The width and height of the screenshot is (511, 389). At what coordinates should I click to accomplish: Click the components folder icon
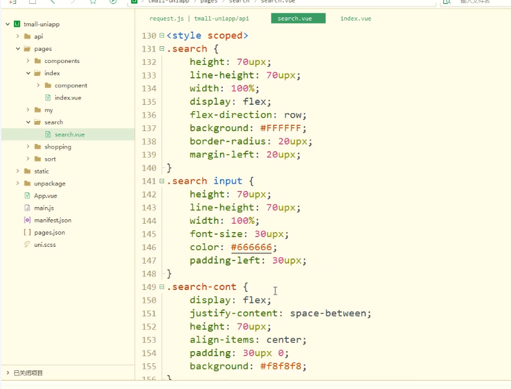(x=38, y=61)
